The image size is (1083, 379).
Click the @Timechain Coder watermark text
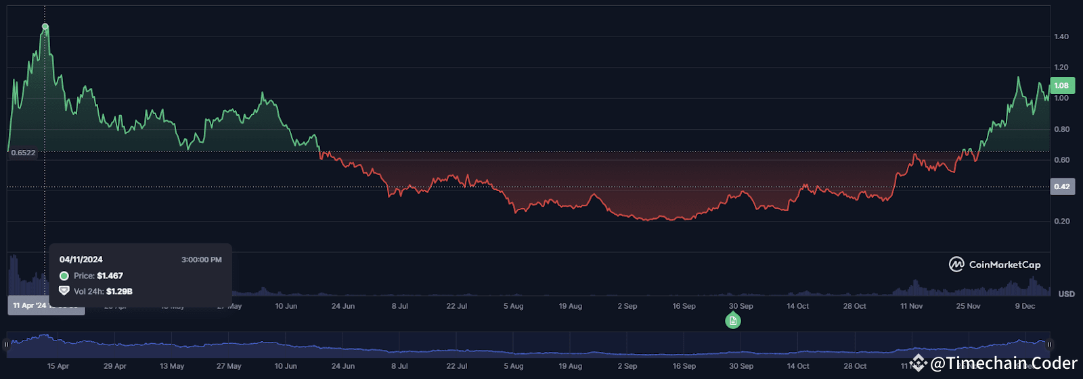[1003, 363]
